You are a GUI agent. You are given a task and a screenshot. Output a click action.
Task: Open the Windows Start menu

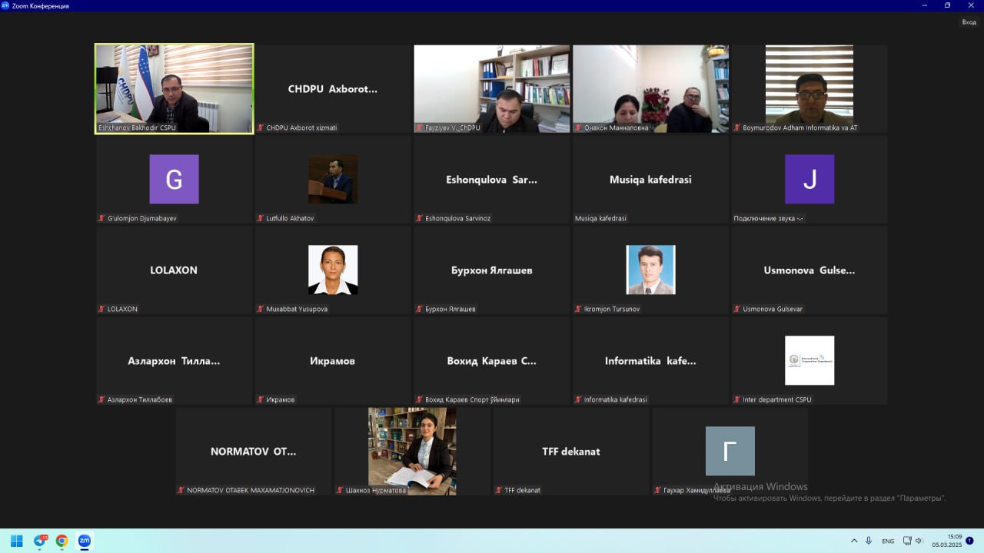click(x=17, y=541)
